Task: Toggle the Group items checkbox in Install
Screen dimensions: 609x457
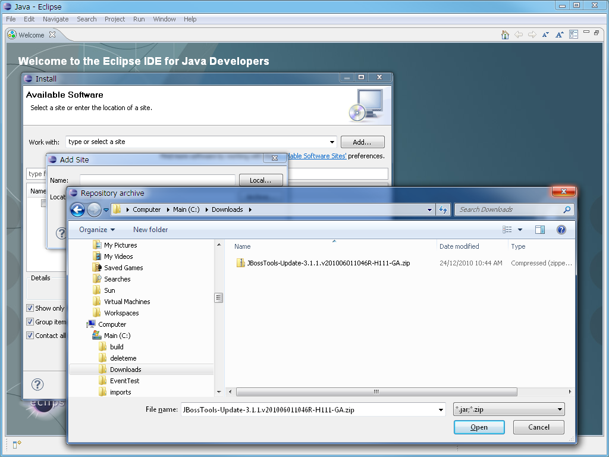Action: pos(30,322)
